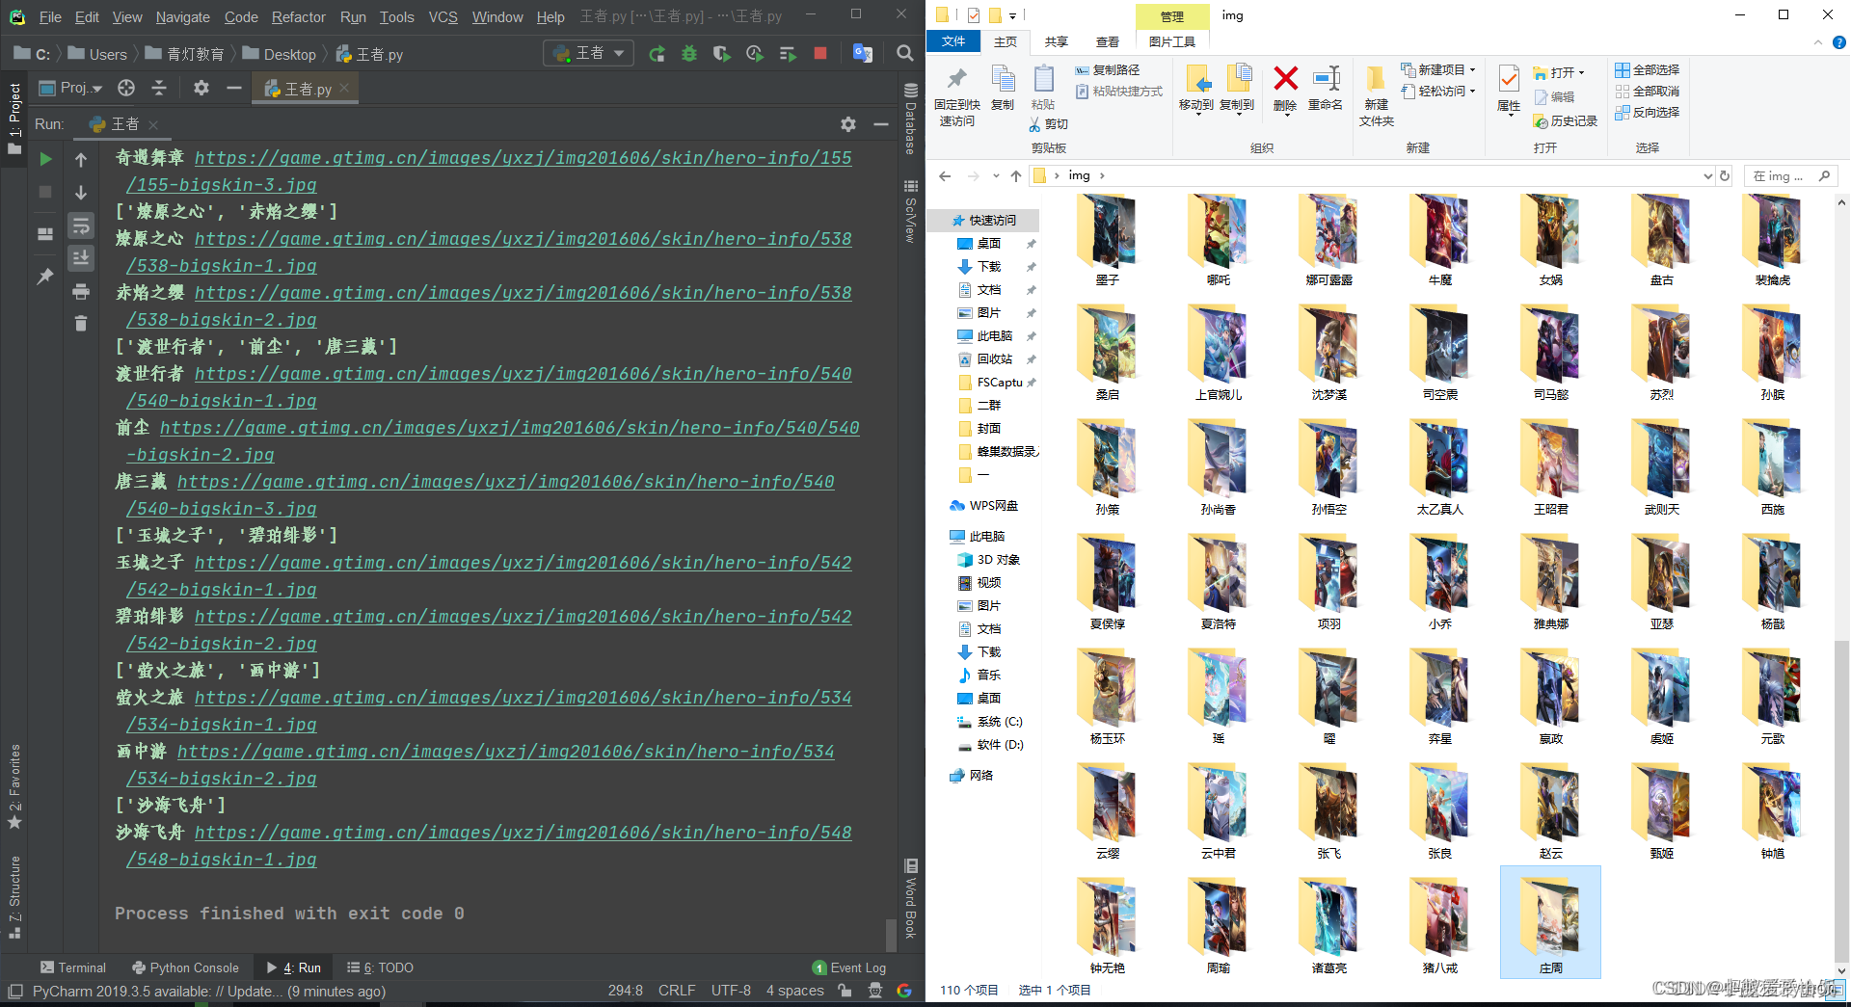The image size is (1851, 1007).
Task: Open Python Console tool window
Action: tap(185, 967)
